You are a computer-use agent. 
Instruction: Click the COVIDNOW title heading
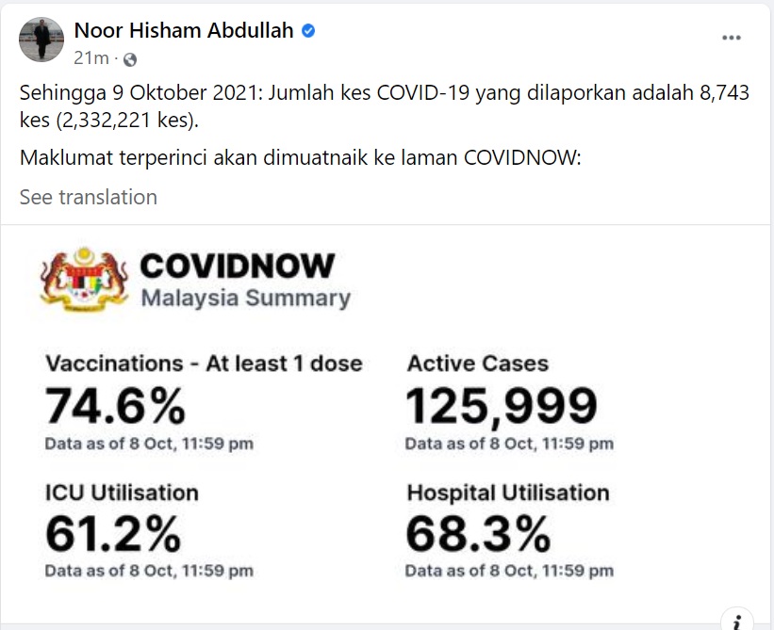(x=238, y=266)
